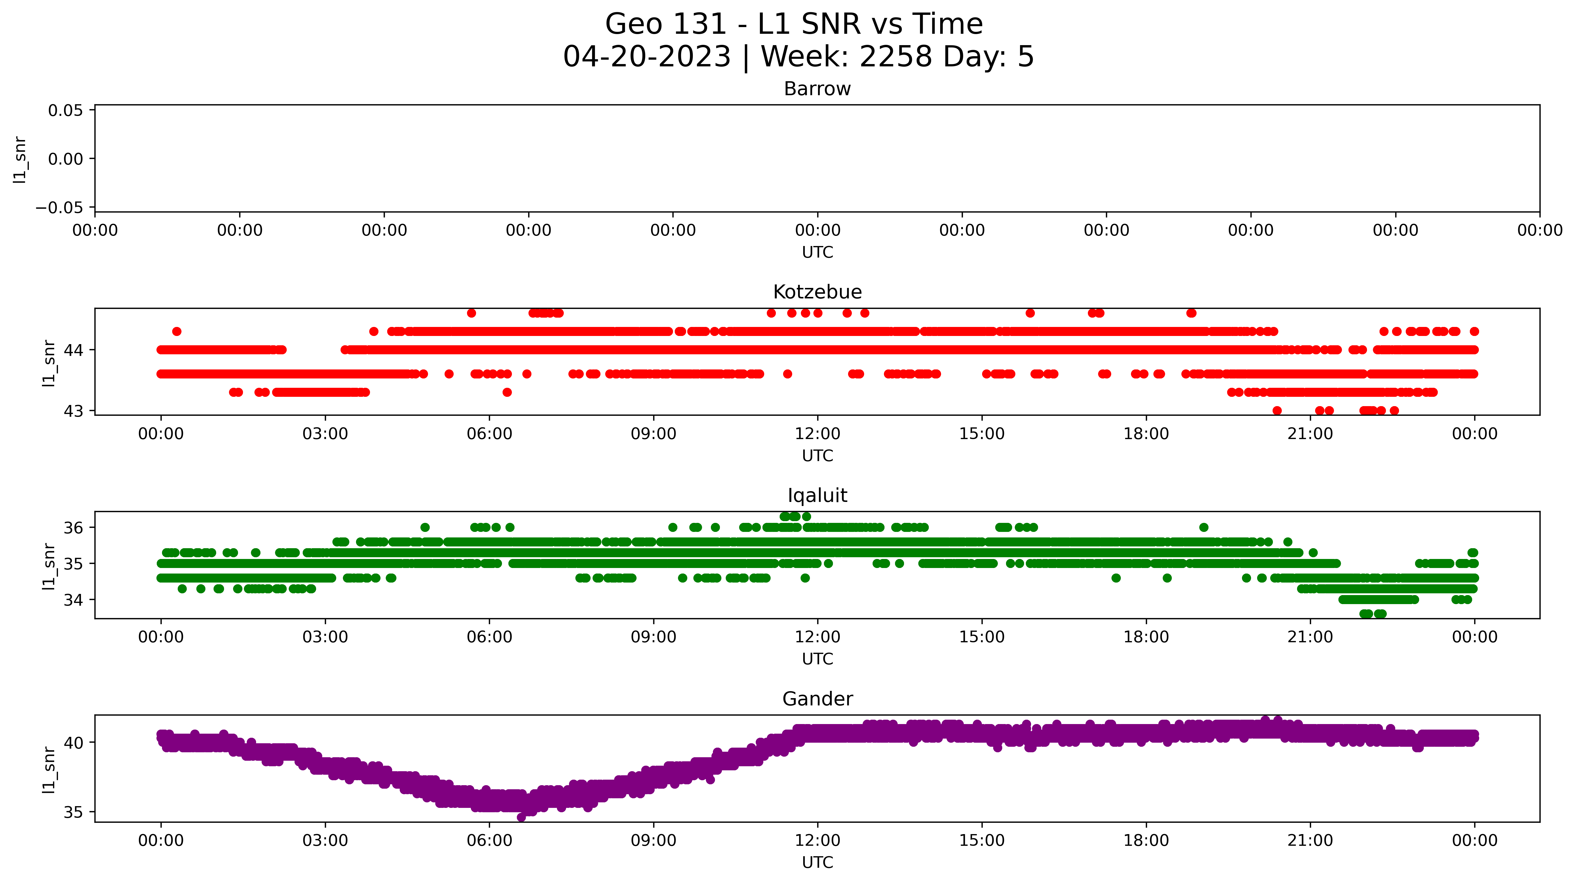Click the main title "Geo 131 - L1 SNR vs Time"
The image size is (1575, 883).
click(794, 24)
